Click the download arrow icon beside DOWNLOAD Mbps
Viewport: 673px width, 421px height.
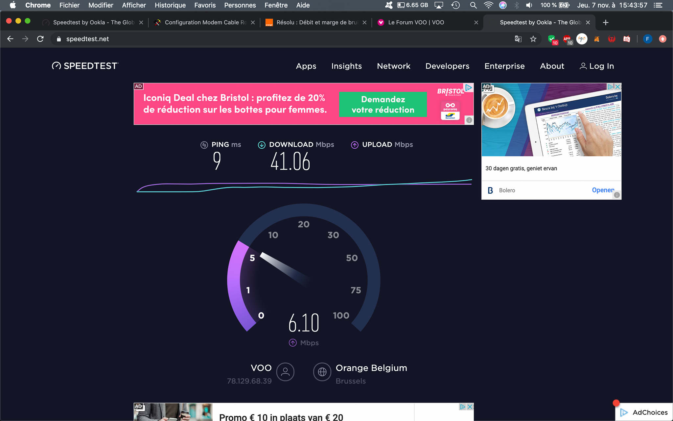[x=262, y=145]
